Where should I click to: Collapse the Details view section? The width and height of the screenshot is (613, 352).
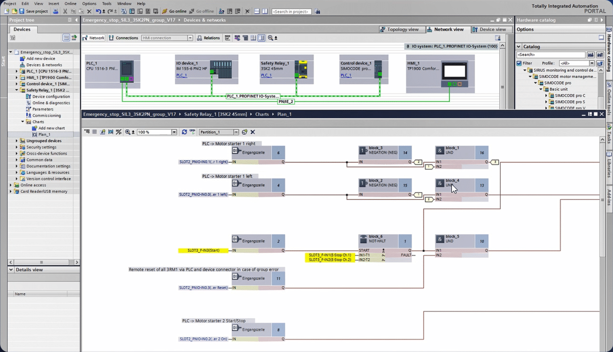(x=11, y=270)
